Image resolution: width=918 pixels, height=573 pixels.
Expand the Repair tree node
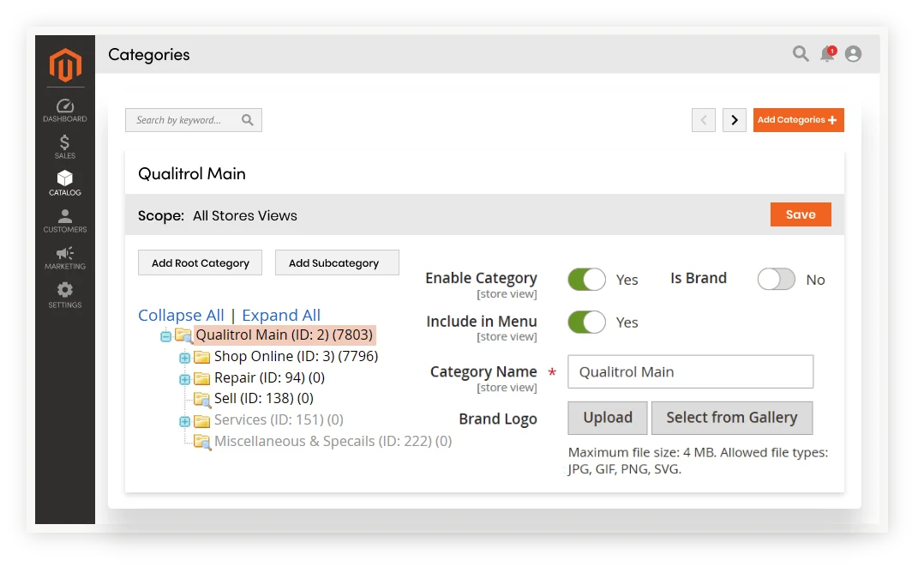pyautogui.click(x=184, y=379)
